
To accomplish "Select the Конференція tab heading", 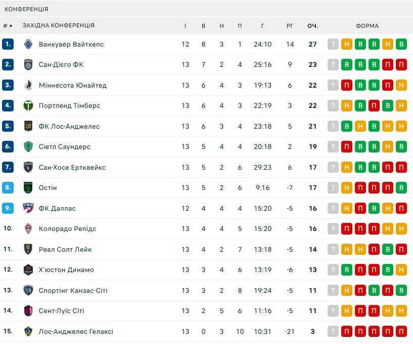I will [x=27, y=9].
